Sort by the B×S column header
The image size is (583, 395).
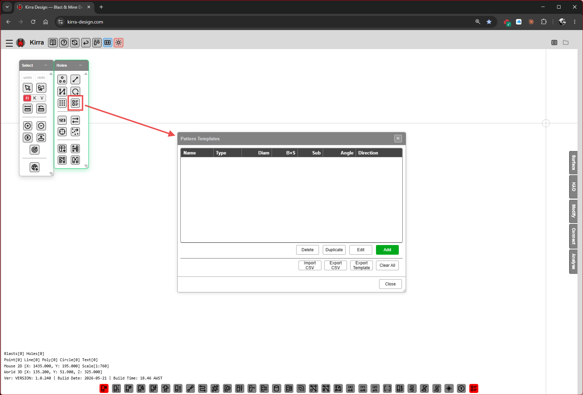285,153
